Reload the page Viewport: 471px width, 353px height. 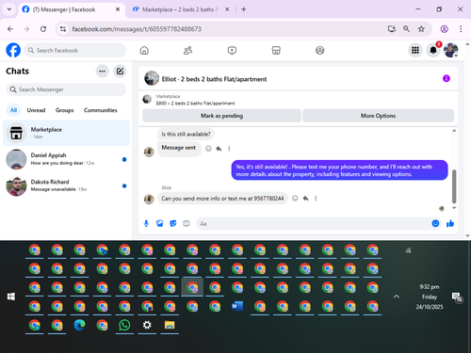click(x=43, y=29)
